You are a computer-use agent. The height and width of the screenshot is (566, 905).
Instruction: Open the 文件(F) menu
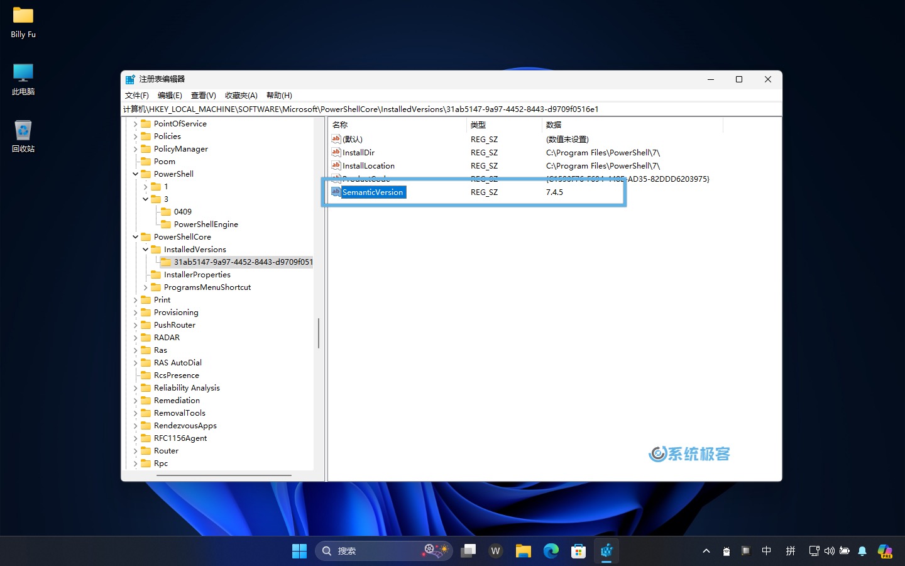[x=137, y=96]
